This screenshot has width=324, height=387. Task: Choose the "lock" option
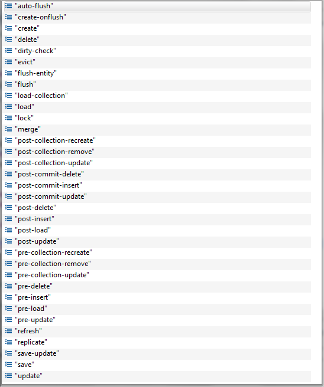157,118
